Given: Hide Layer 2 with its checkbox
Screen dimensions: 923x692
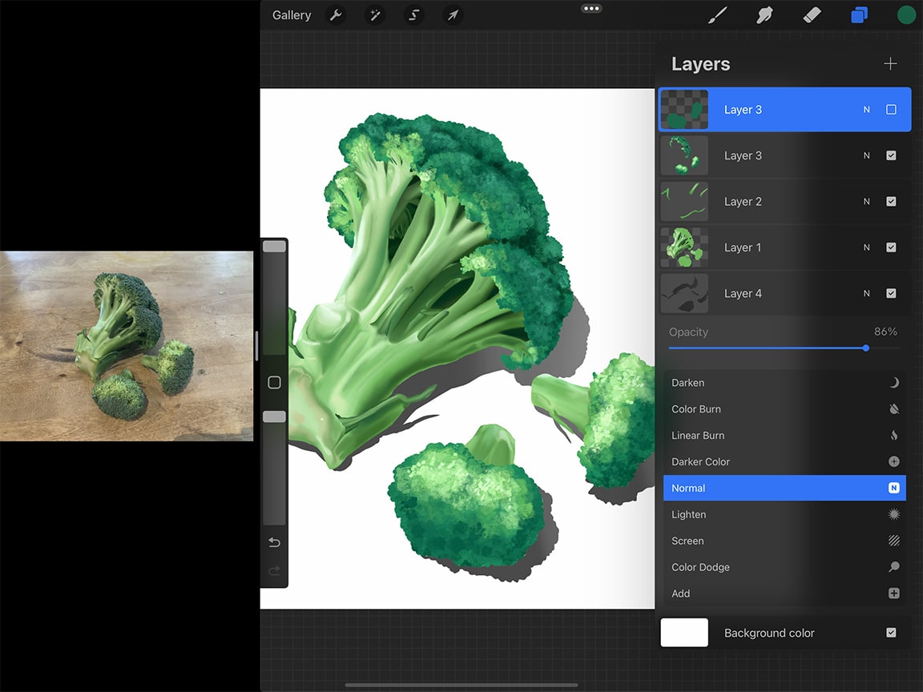Looking at the screenshot, I should click(x=891, y=201).
